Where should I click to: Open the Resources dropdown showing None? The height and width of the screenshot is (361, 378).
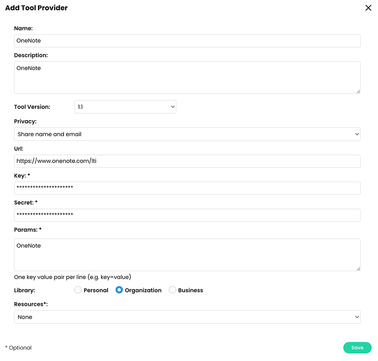click(187, 317)
